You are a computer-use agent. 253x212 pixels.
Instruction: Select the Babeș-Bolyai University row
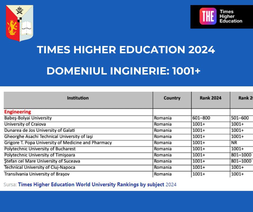pos(28,118)
